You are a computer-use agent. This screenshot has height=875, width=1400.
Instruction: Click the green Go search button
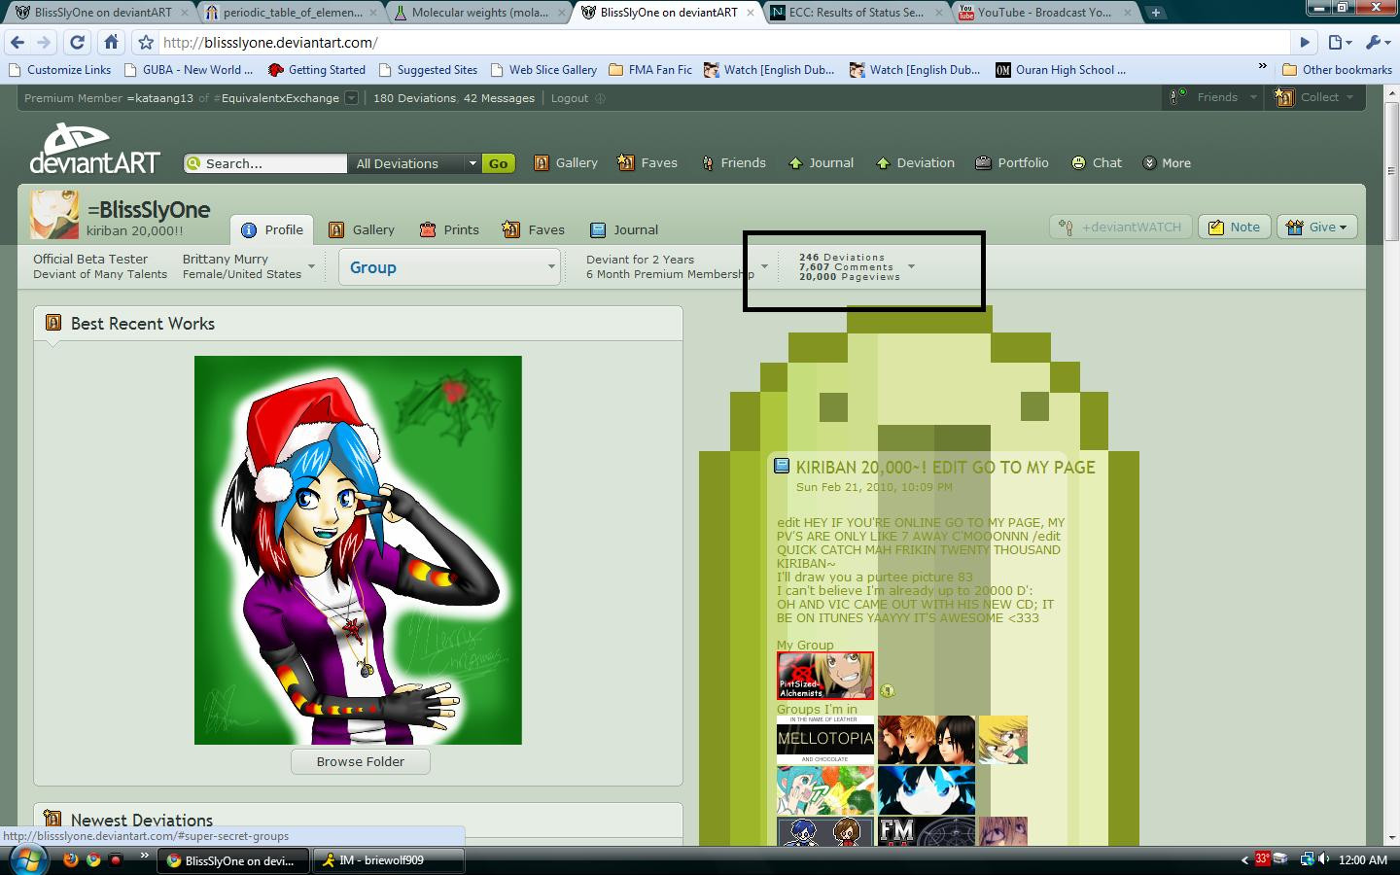[498, 163]
